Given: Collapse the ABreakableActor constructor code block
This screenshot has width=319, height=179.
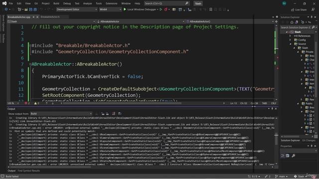Looking at the screenshot, I should pyautogui.click(x=30, y=64).
